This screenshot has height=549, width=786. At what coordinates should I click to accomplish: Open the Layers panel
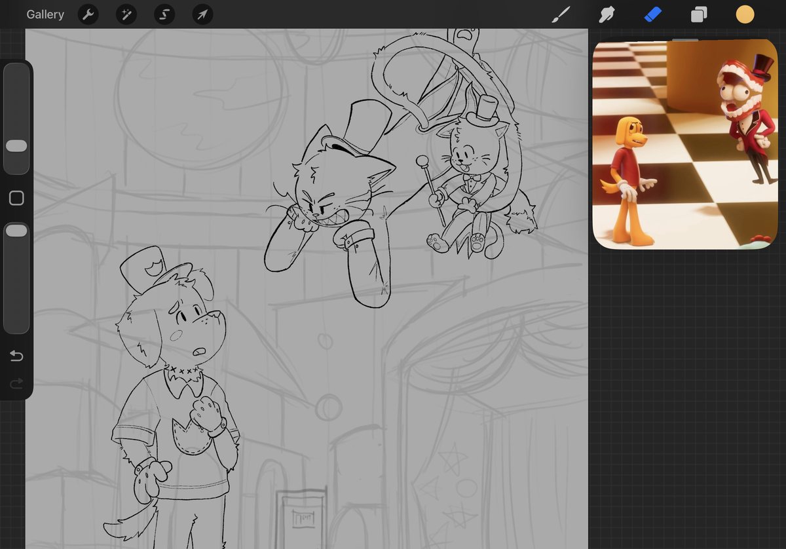click(x=699, y=14)
